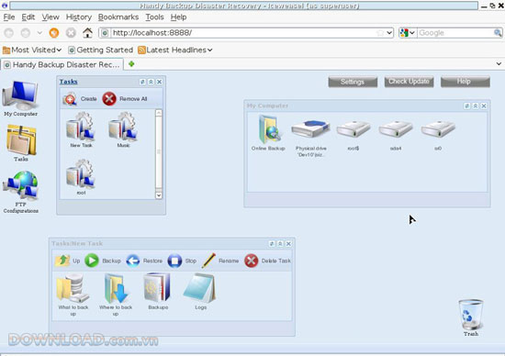This screenshot has width=505, height=356.
Task: Close the Tasks/New Task panel
Action: point(288,244)
